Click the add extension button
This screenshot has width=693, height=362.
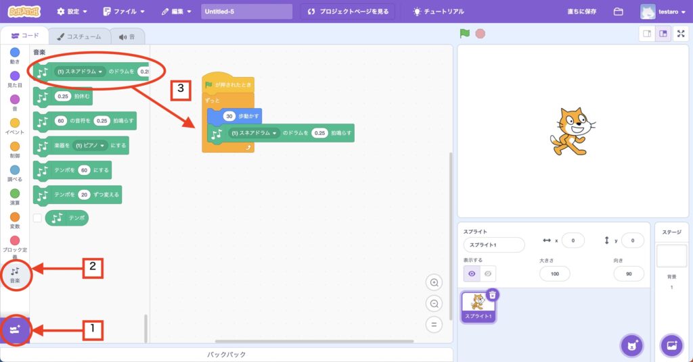pyautogui.click(x=15, y=330)
